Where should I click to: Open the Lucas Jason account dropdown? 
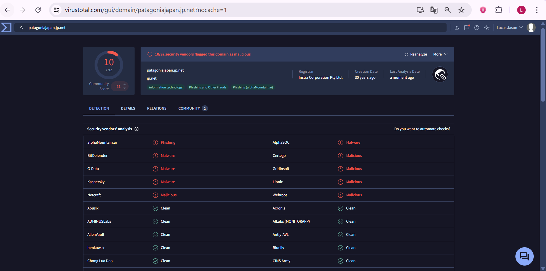pos(509,27)
